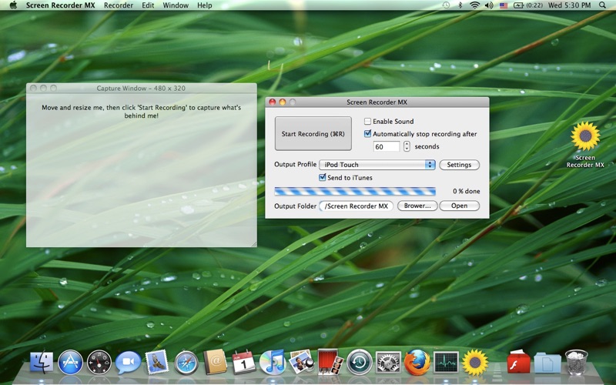The image size is (616, 385).
Task: Open the Window menu in menu bar
Action: (176, 5)
